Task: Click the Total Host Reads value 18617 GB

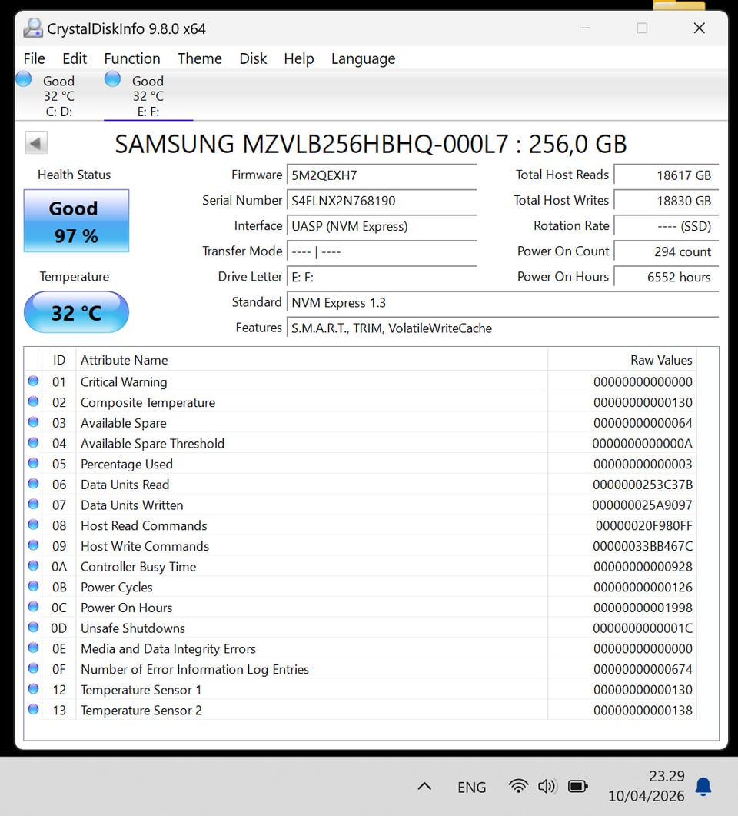Action: (667, 175)
